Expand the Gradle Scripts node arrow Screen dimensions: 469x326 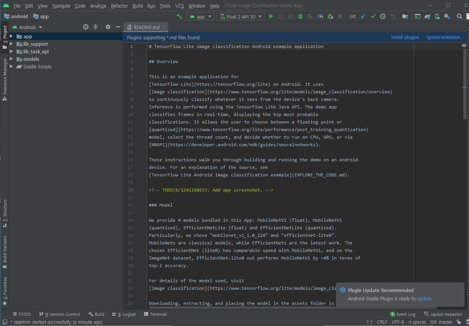11,66
